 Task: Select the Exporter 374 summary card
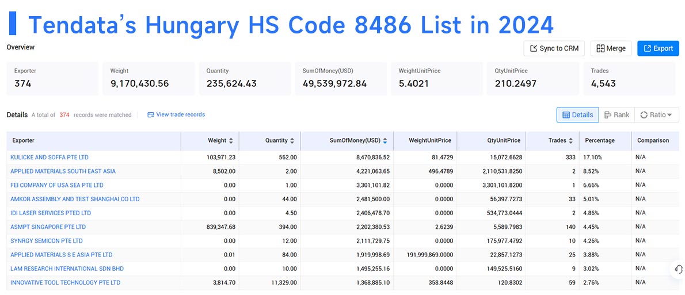pos(52,79)
